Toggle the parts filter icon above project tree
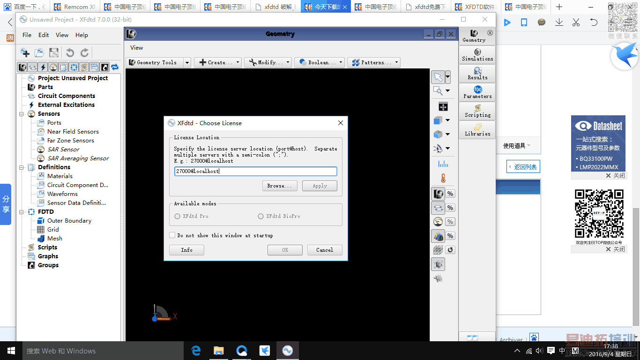640x360 pixels. tap(22, 67)
